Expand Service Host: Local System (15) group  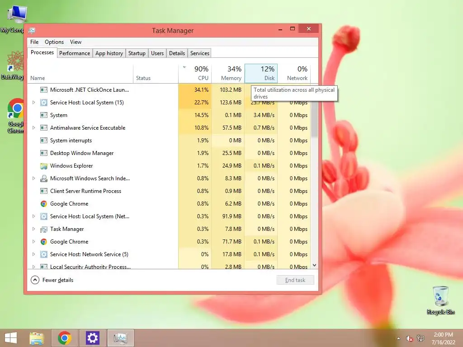(33, 103)
